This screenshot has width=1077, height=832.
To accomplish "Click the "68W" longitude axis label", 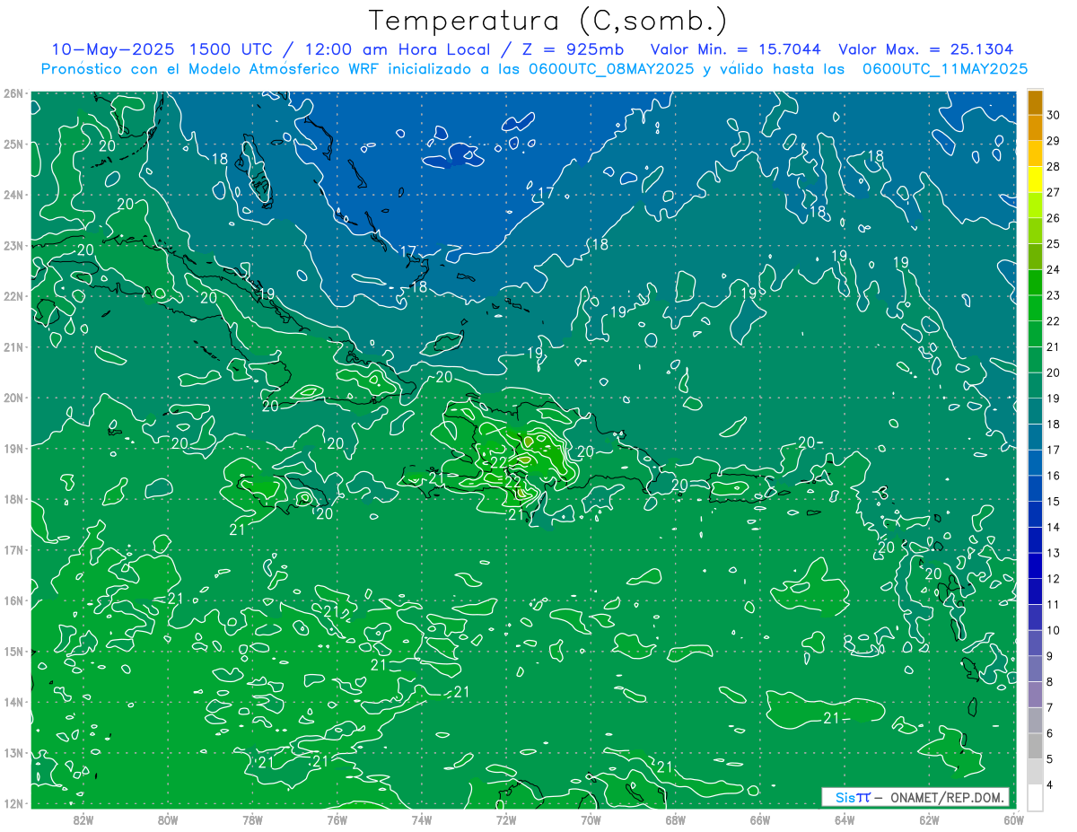I will (675, 819).
